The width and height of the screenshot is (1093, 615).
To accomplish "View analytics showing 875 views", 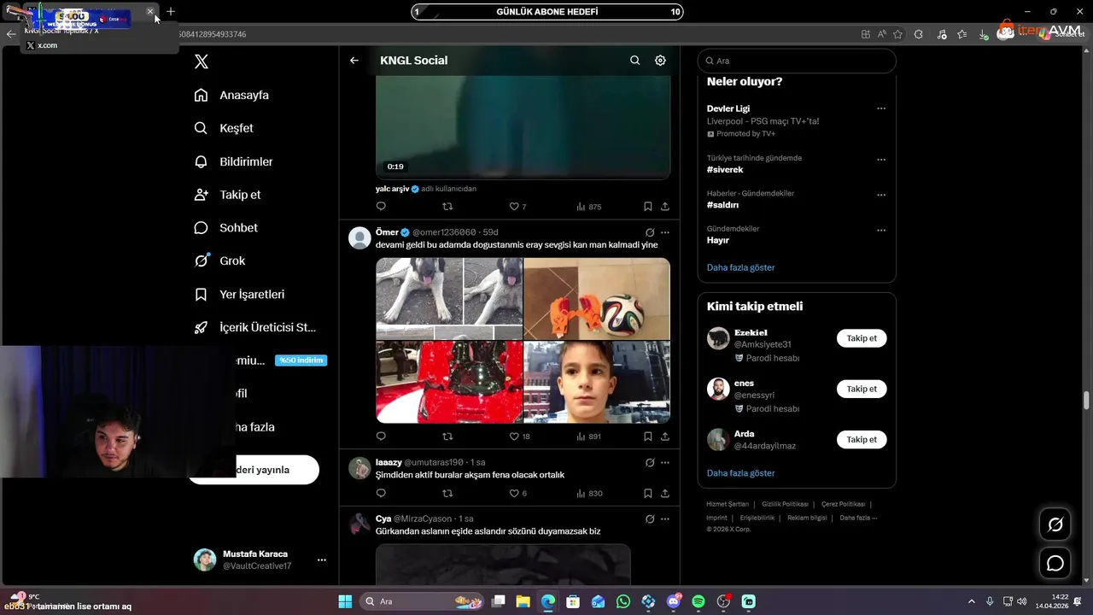I will pos(589,207).
